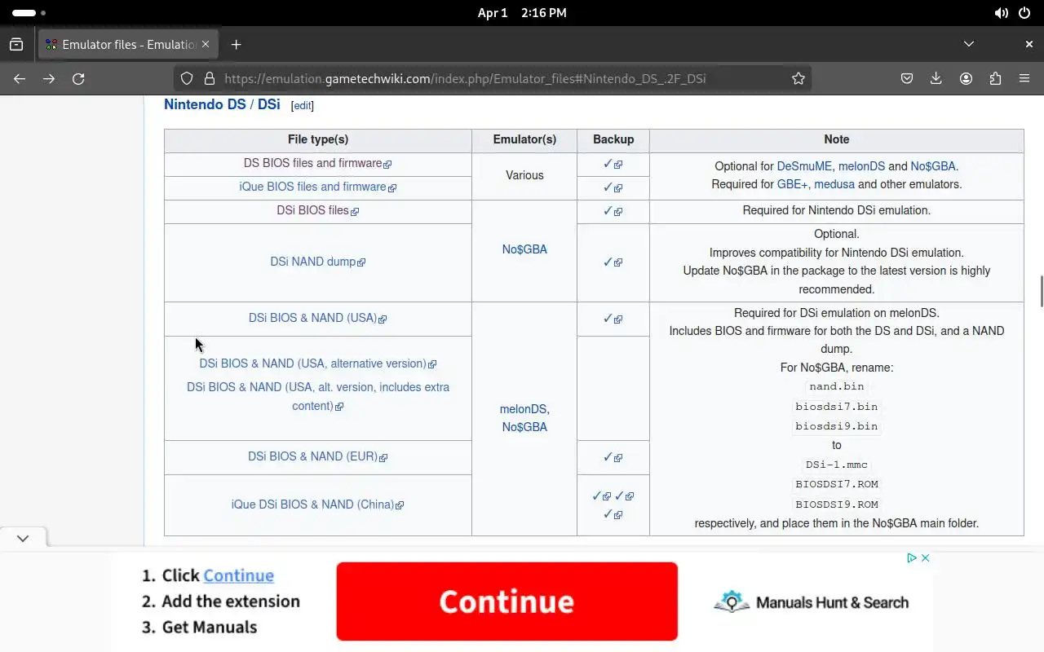1044x652 pixels.
Task: Open DSi BIOS & NAND (EUR) link
Action: coord(317,456)
